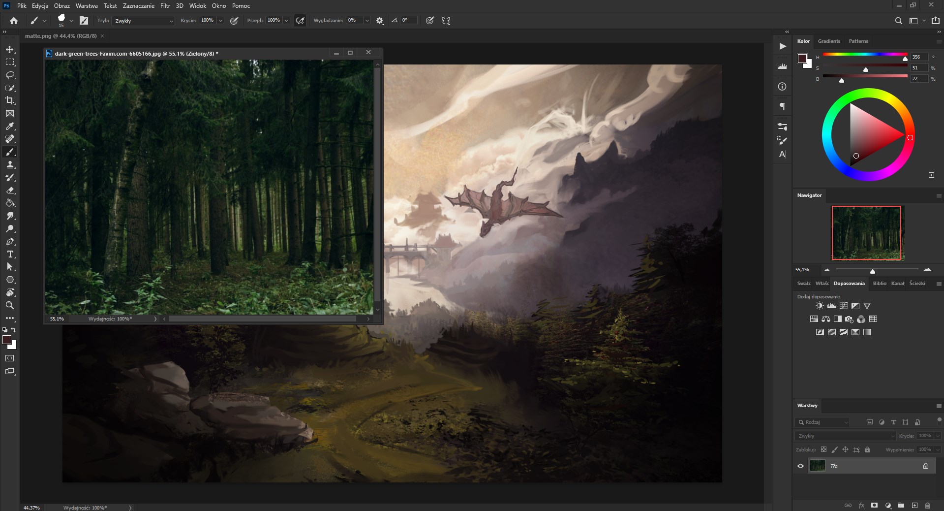This screenshot has height=511, width=944.
Task: Switch to the Patterns tab
Action: [858, 41]
